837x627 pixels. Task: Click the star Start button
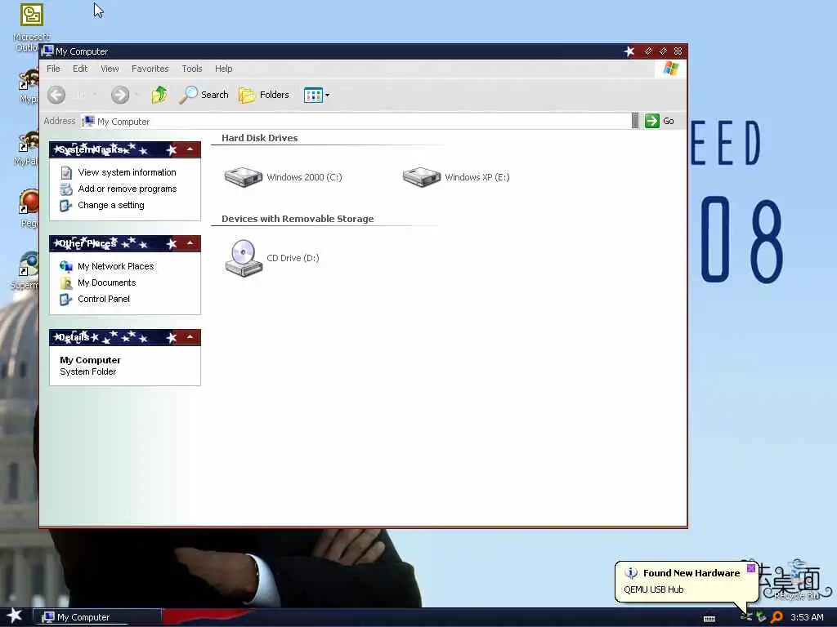pyautogui.click(x=15, y=616)
